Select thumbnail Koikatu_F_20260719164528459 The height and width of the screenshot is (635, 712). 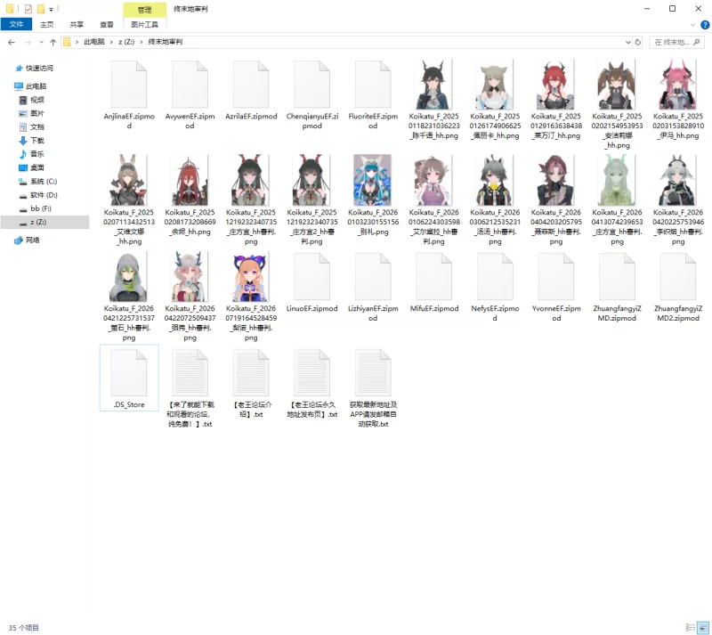click(x=251, y=277)
